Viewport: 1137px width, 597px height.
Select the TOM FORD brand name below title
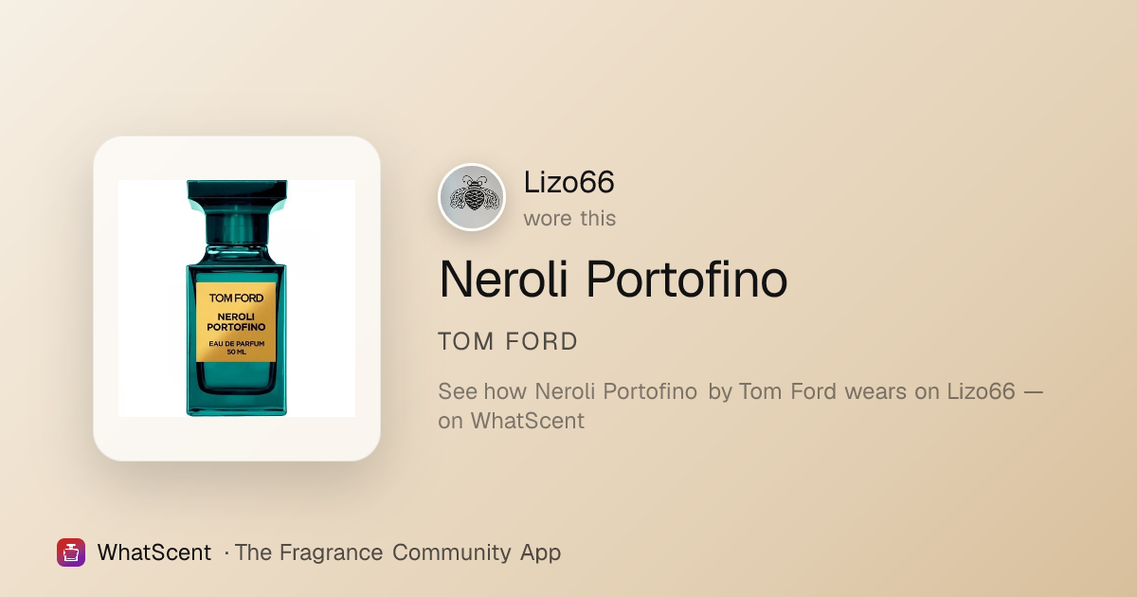[508, 342]
